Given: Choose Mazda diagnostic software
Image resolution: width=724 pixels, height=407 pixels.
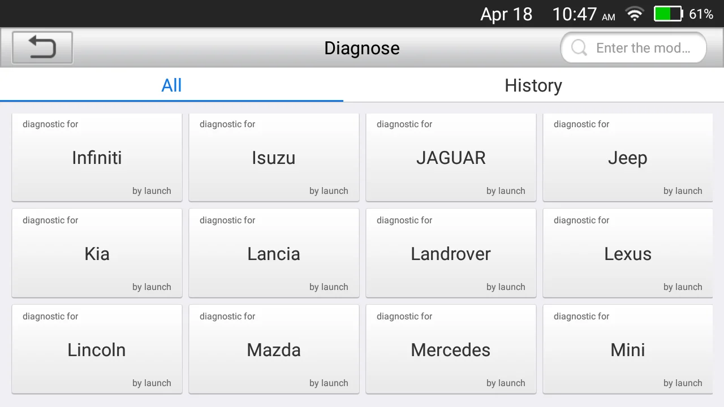Looking at the screenshot, I should click(x=274, y=350).
